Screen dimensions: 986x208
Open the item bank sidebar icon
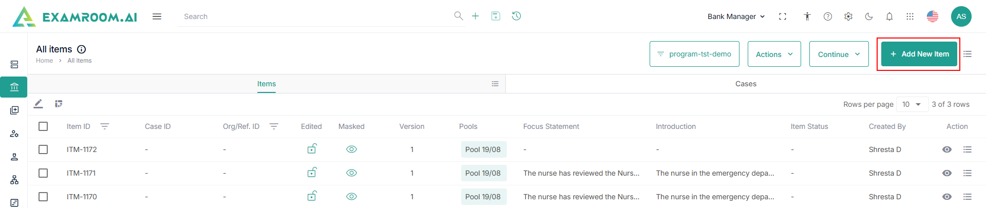[x=14, y=87]
